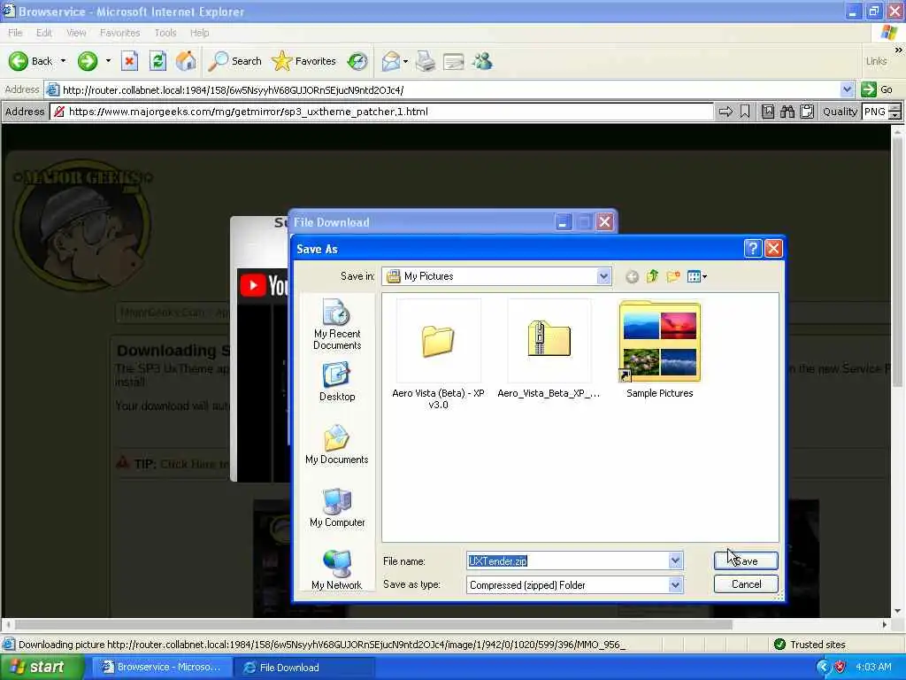Image resolution: width=906 pixels, height=680 pixels.
Task: Expand hidden system tray icons arrow
Action: pyautogui.click(x=823, y=668)
